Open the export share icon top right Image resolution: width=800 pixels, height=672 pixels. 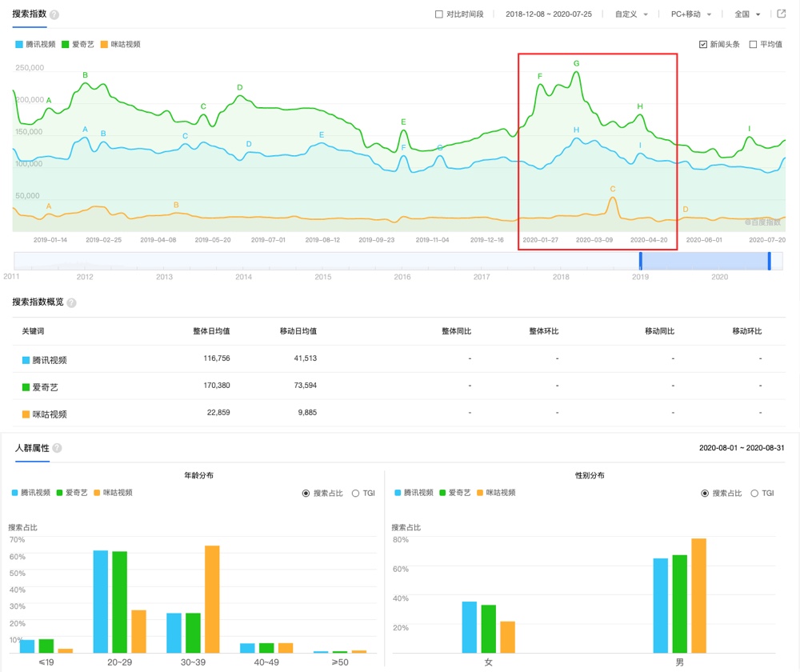(781, 14)
